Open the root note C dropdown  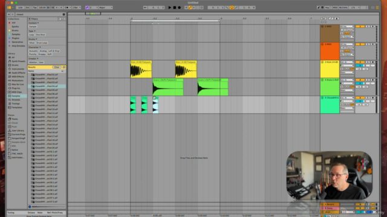(x=94, y=8)
